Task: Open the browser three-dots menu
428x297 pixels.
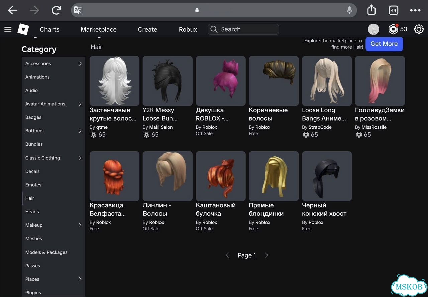Action: click(x=415, y=10)
